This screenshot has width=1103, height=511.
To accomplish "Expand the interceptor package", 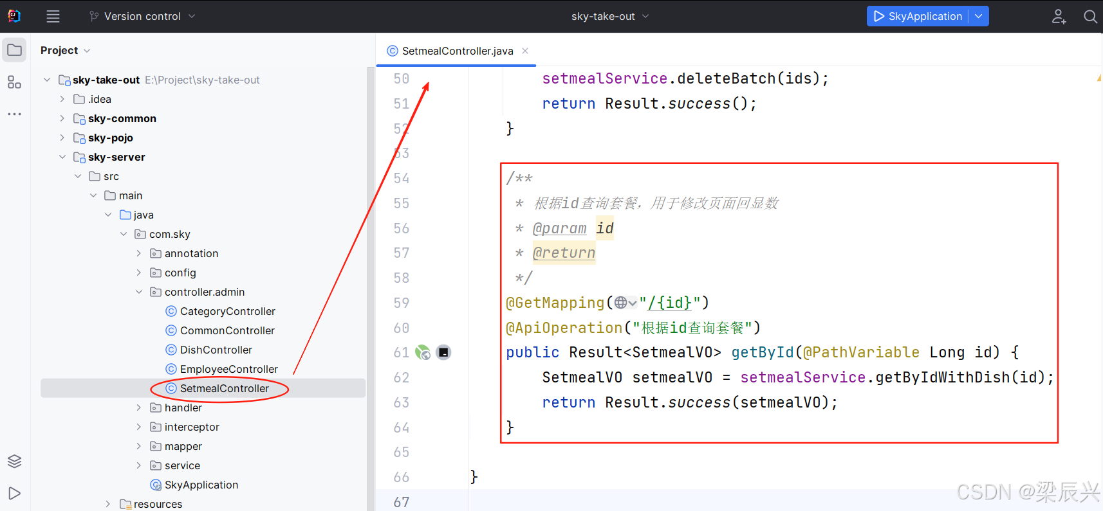I will coord(139,427).
